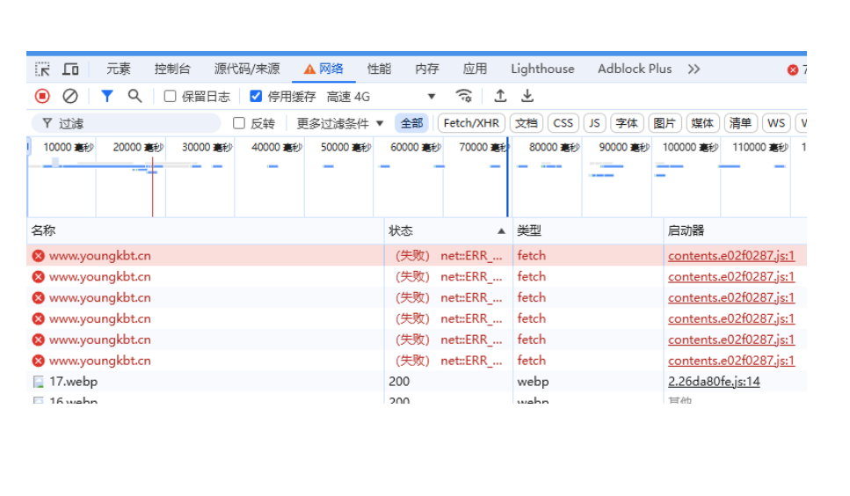Select the 网络 tab
Screen dimensions: 850x496
point(323,69)
